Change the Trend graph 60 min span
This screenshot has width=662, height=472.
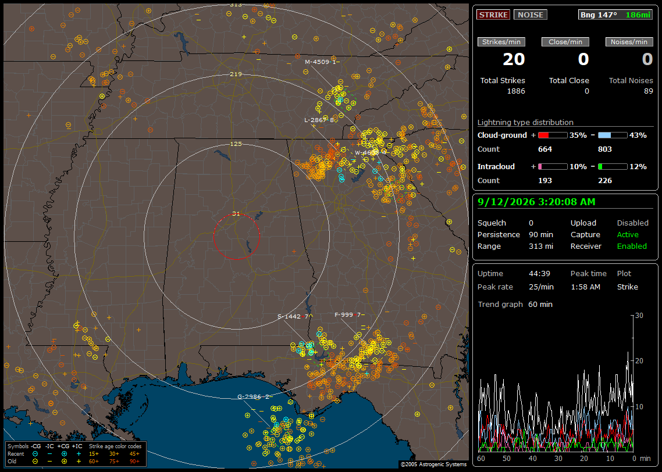click(x=540, y=304)
